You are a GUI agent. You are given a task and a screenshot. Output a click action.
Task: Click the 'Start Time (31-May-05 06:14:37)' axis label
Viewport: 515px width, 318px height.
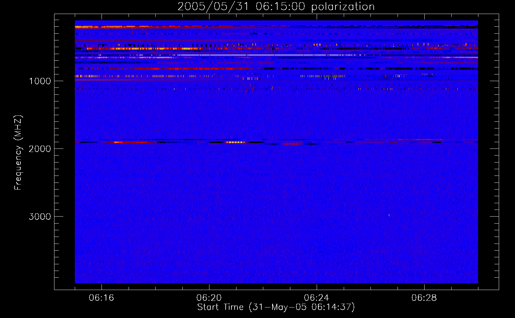pyautogui.click(x=276, y=307)
